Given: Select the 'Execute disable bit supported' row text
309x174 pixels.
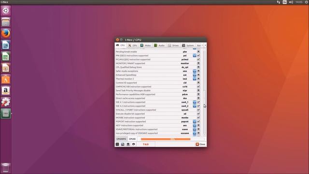Looking at the screenshot, I should click(x=130, y=114).
